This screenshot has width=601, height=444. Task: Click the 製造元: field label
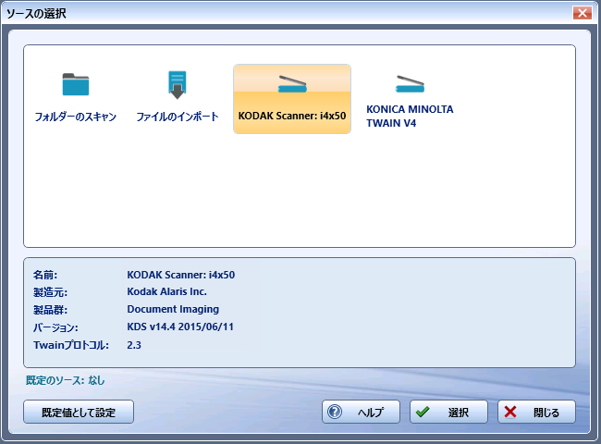50,292
